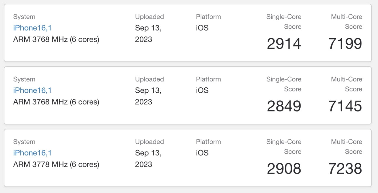This screenshot has height=193, width=378.
Task: Select the single-core score 2849
Action: click(283, 106)
